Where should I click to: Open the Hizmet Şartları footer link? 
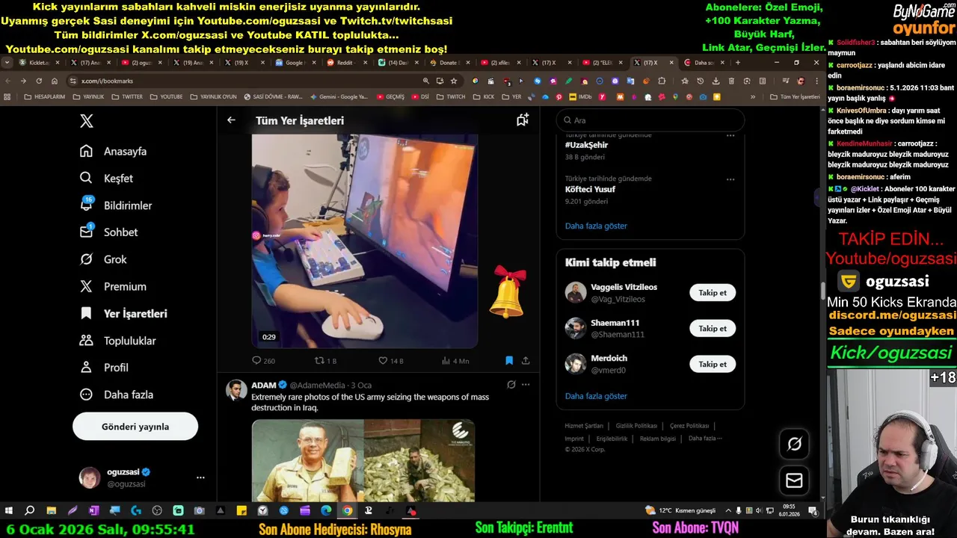[x=584, y=426]
